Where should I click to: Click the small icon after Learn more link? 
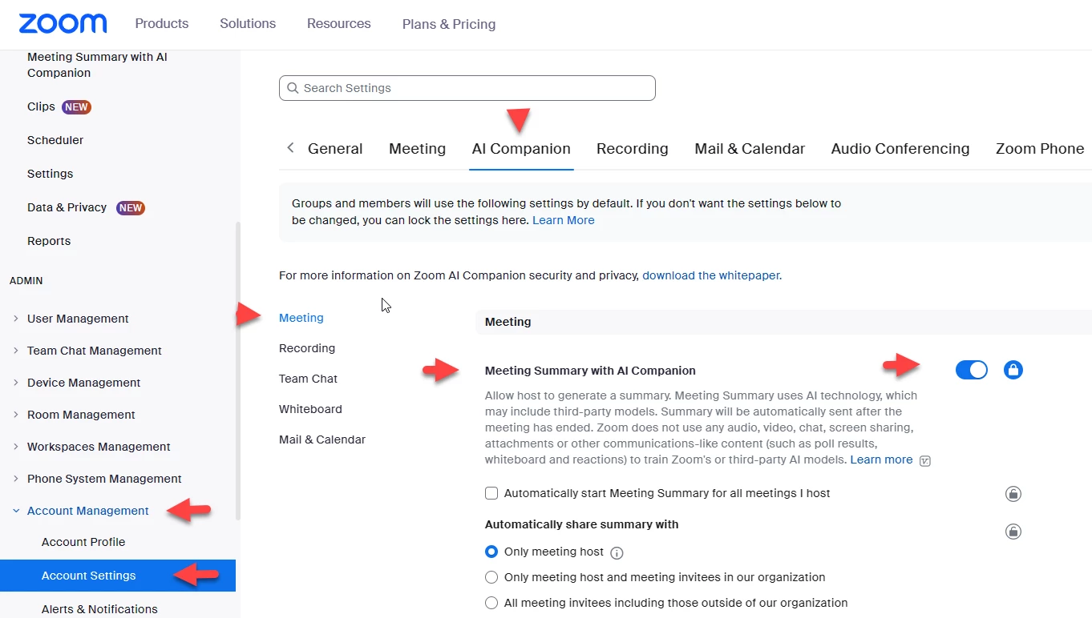point(925,460)
